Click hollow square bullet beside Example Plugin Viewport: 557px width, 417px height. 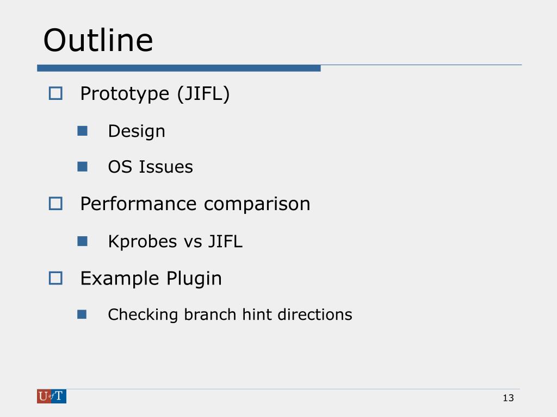55,279
